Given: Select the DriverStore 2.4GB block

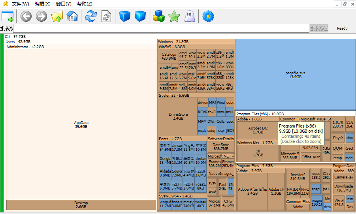Looking at the screenshot, I should pyautogui.click(x=178, y=116).
